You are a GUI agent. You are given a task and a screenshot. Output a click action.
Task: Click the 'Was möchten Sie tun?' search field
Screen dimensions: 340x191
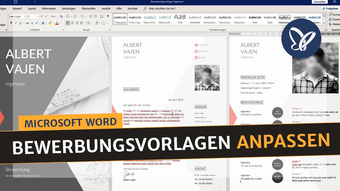(162, 8)
